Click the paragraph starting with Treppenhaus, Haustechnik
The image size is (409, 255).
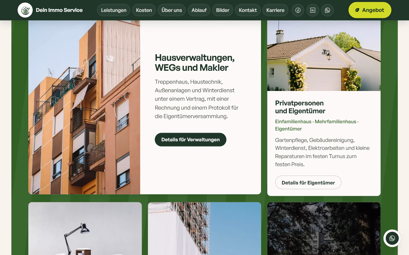(x=197, y=99)
